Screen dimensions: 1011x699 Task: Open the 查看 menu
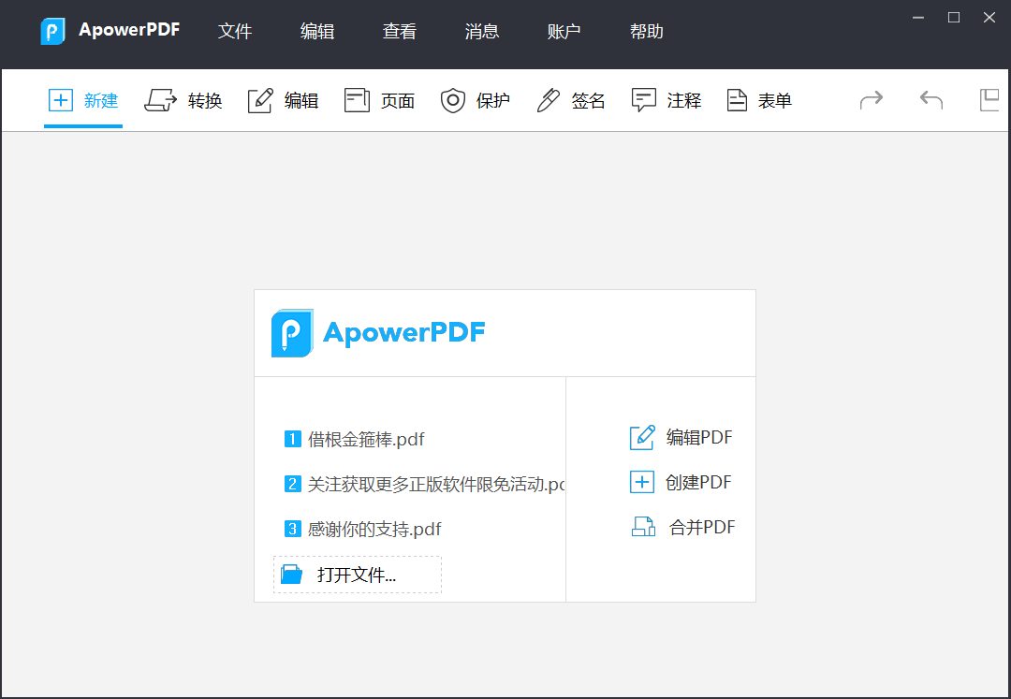[400, 31]
